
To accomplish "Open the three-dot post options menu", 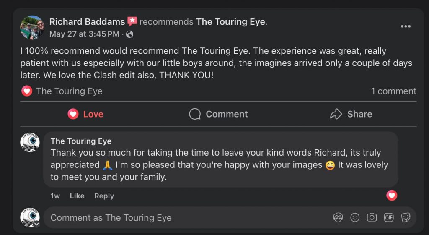I will tap(405, 26).
